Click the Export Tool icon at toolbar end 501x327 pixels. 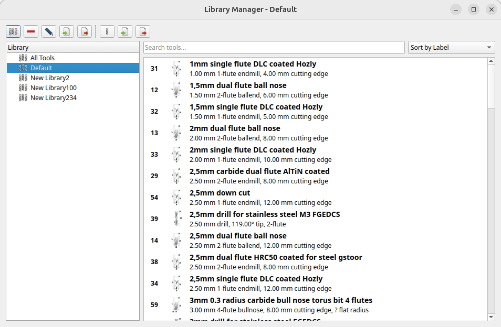pos(143,31)
